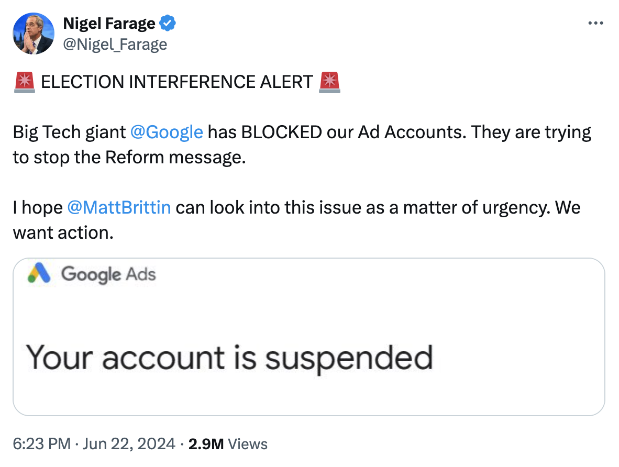Open the @Google mention link
Screen dimensions: 619x467
coord(166,132)
